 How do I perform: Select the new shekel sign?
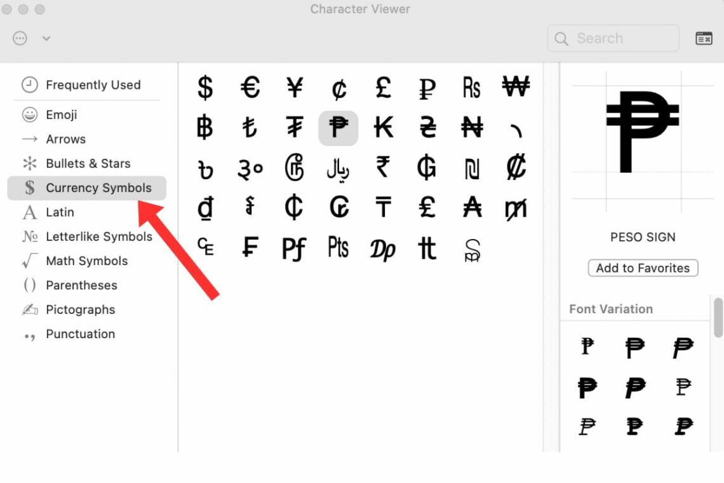[x=472, y=169]
